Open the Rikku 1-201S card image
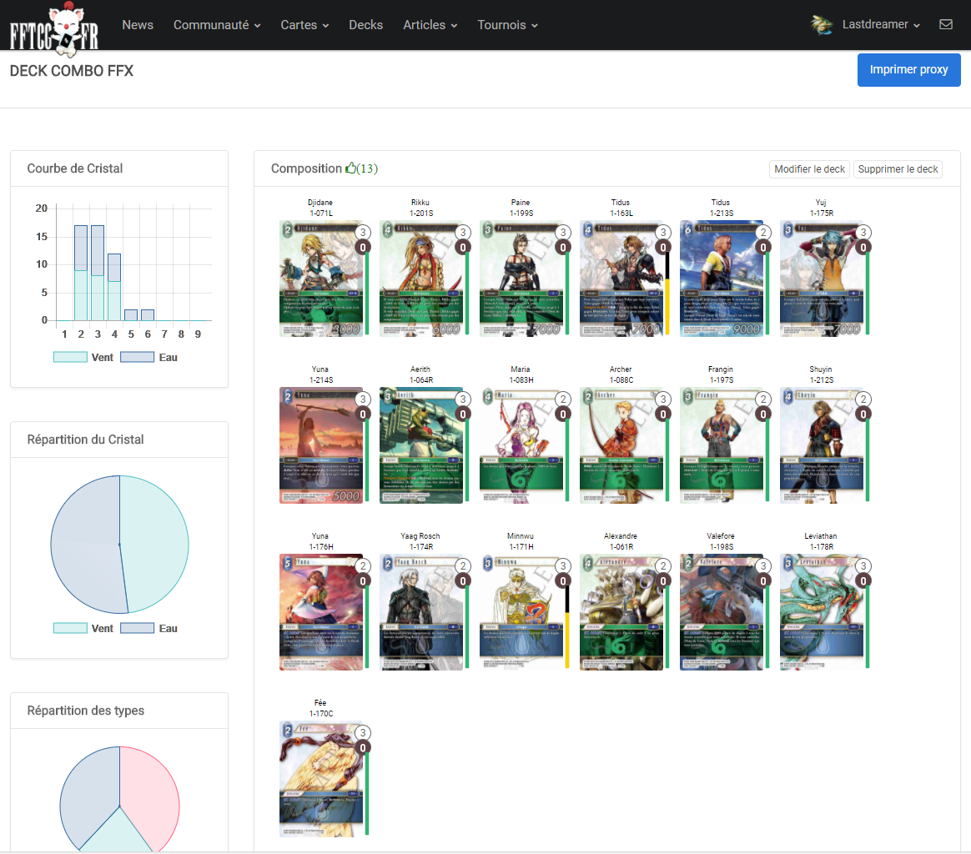971x854 pixels. 421,278
